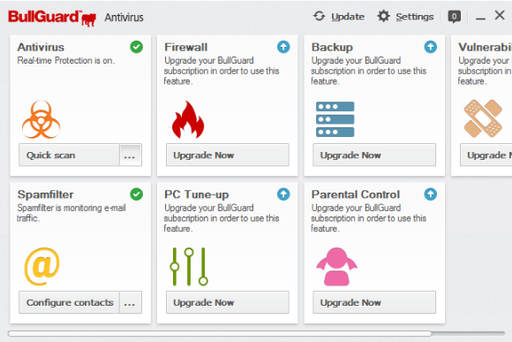This screenshot has width=512, height=342.
Task: Click the horizontal scrollbar thumb at the bottom
Action: [220, 333]
